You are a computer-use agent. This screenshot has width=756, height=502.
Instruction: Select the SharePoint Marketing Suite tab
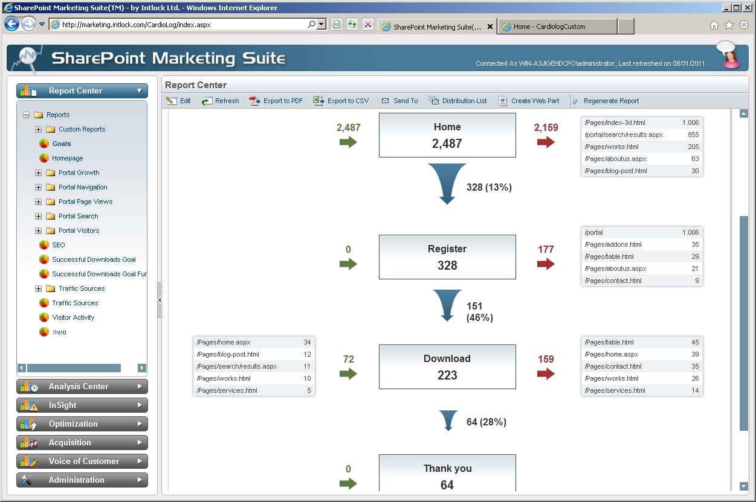pyautogui.click(x=437, y=27)
